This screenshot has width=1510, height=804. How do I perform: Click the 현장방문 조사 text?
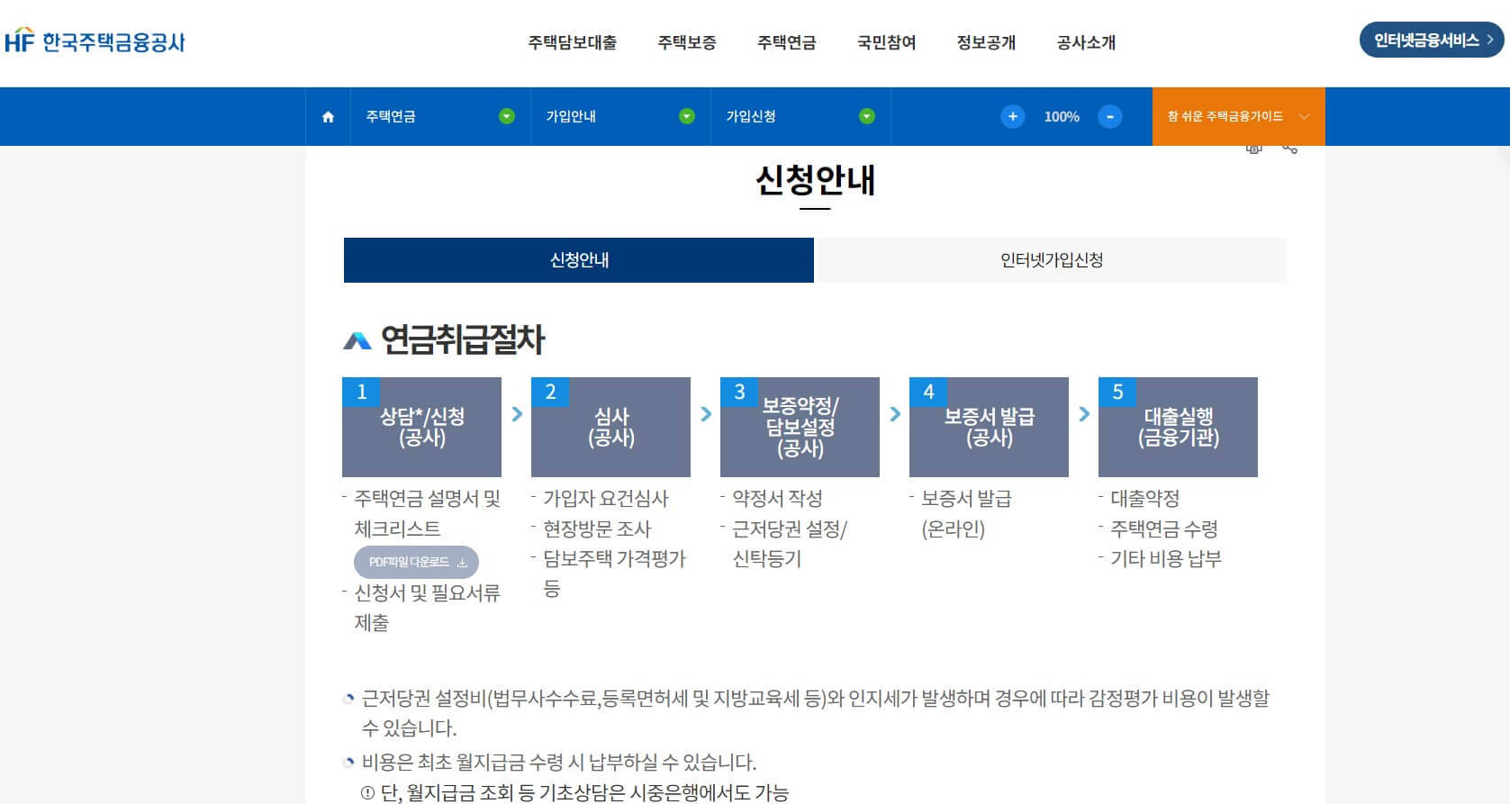[597, 528]
